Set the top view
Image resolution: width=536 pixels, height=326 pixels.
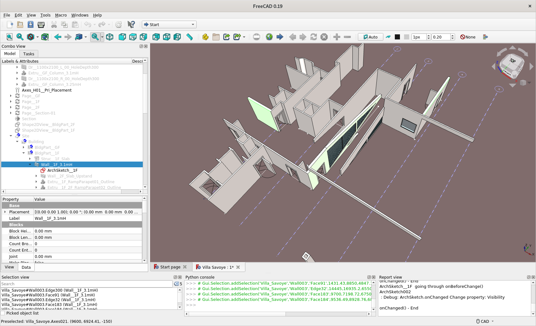(x=133, y=37)
